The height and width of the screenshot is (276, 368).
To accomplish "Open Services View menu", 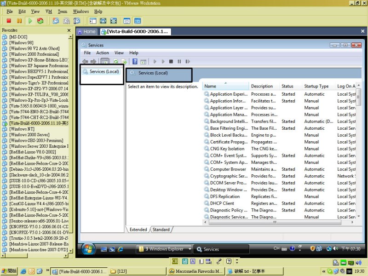I will [119, 53].
